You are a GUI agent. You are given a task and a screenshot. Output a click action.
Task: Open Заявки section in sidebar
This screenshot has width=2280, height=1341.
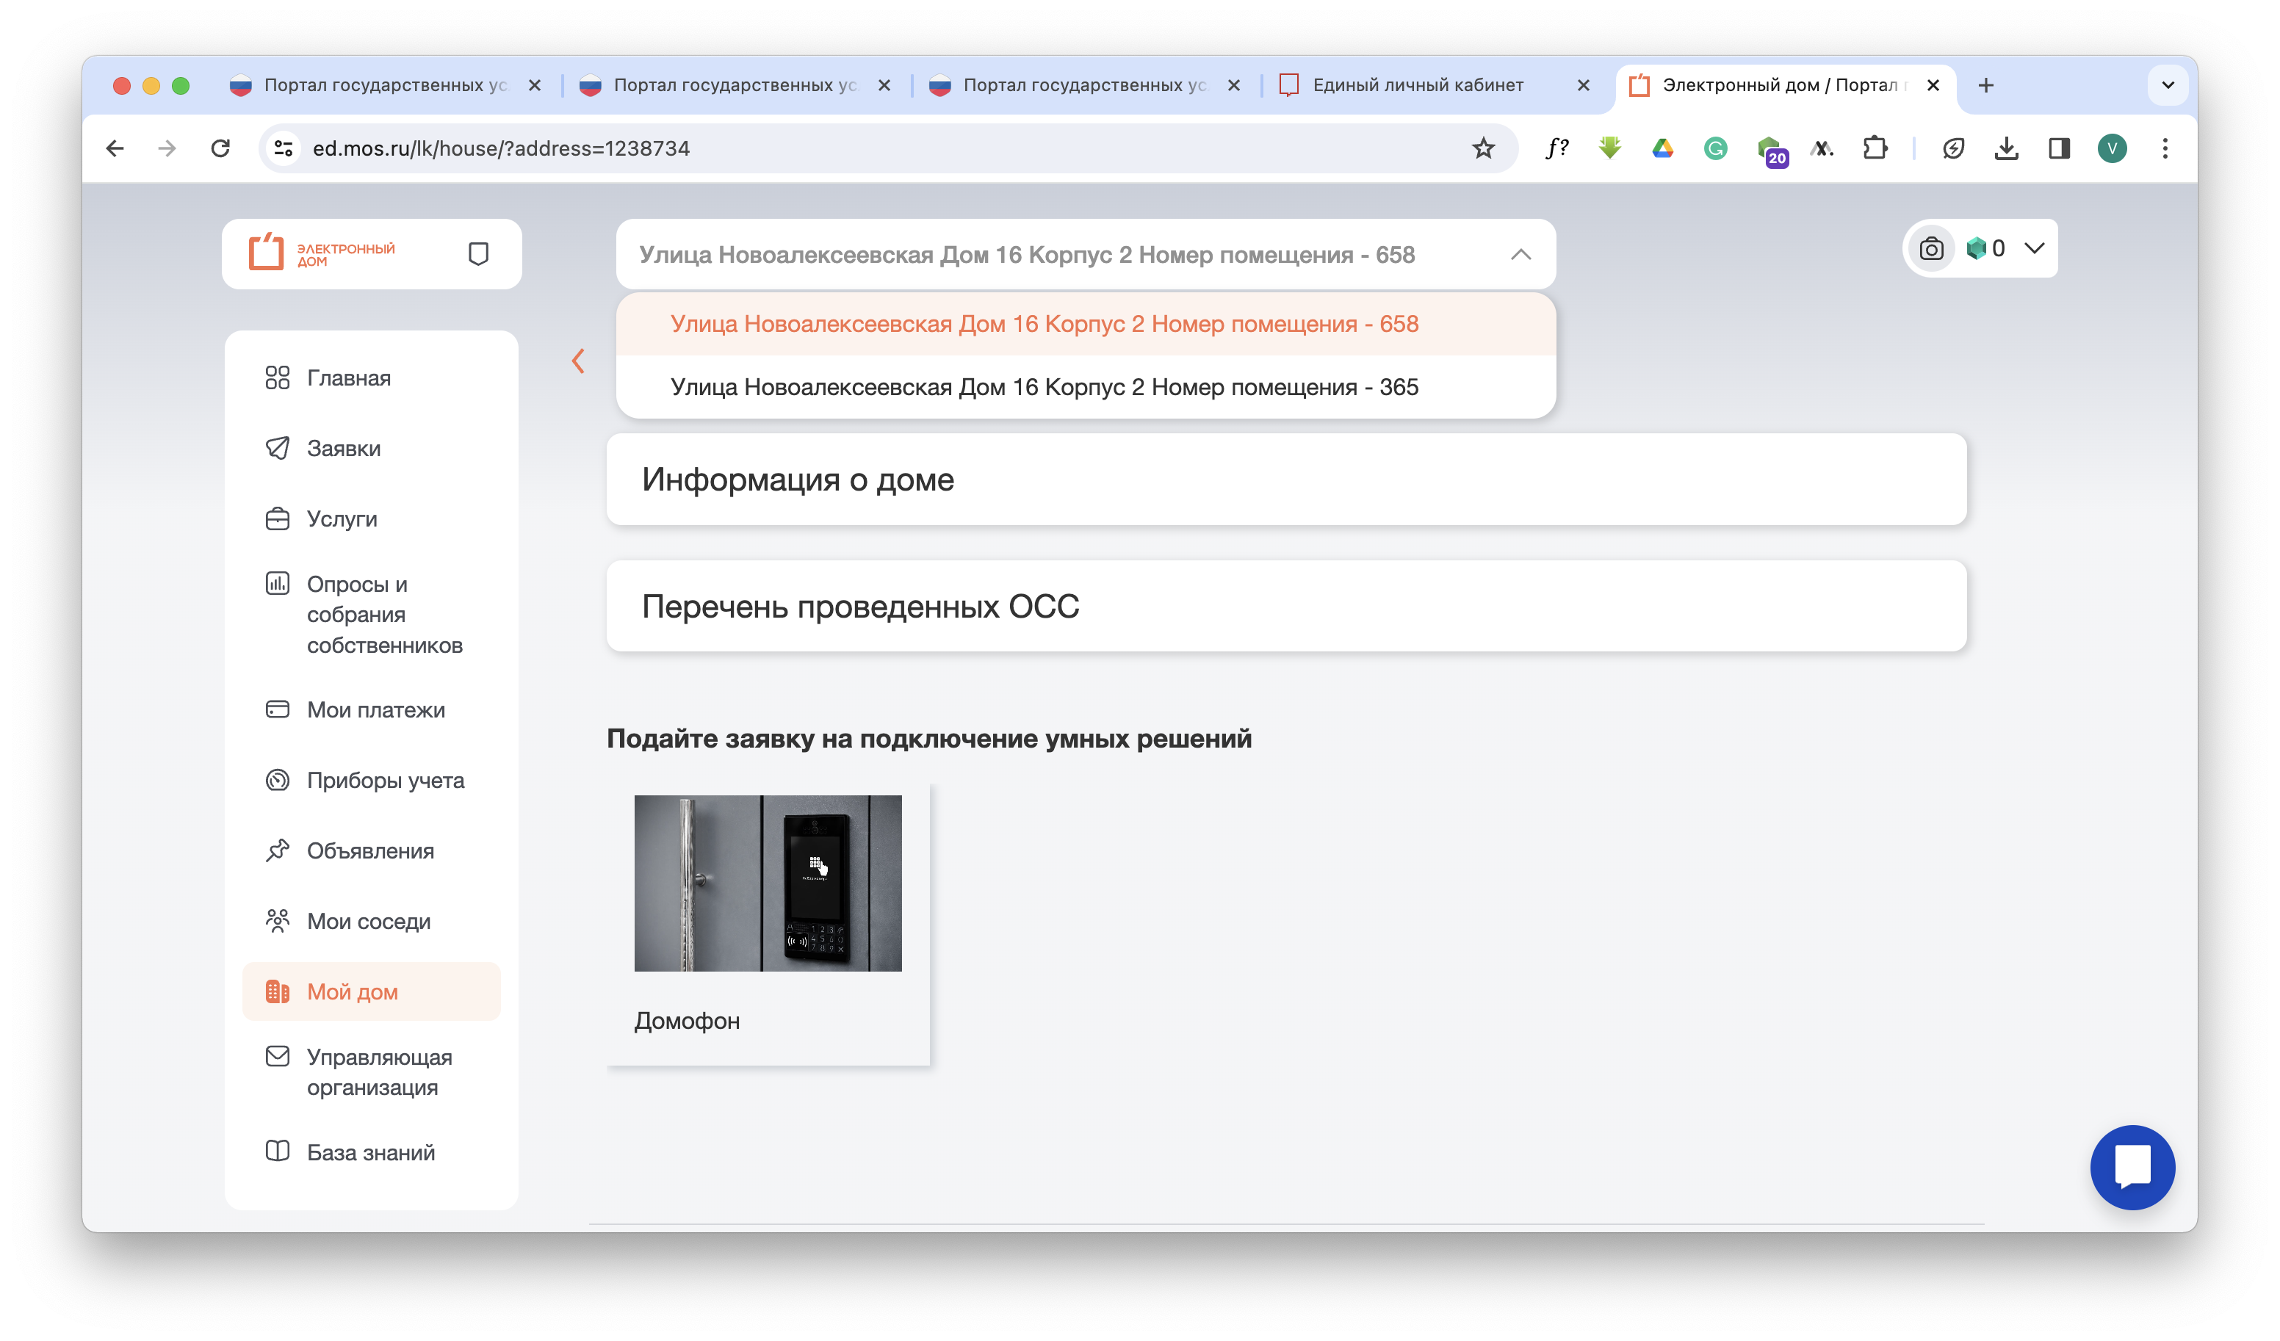(x=343, y=449)
